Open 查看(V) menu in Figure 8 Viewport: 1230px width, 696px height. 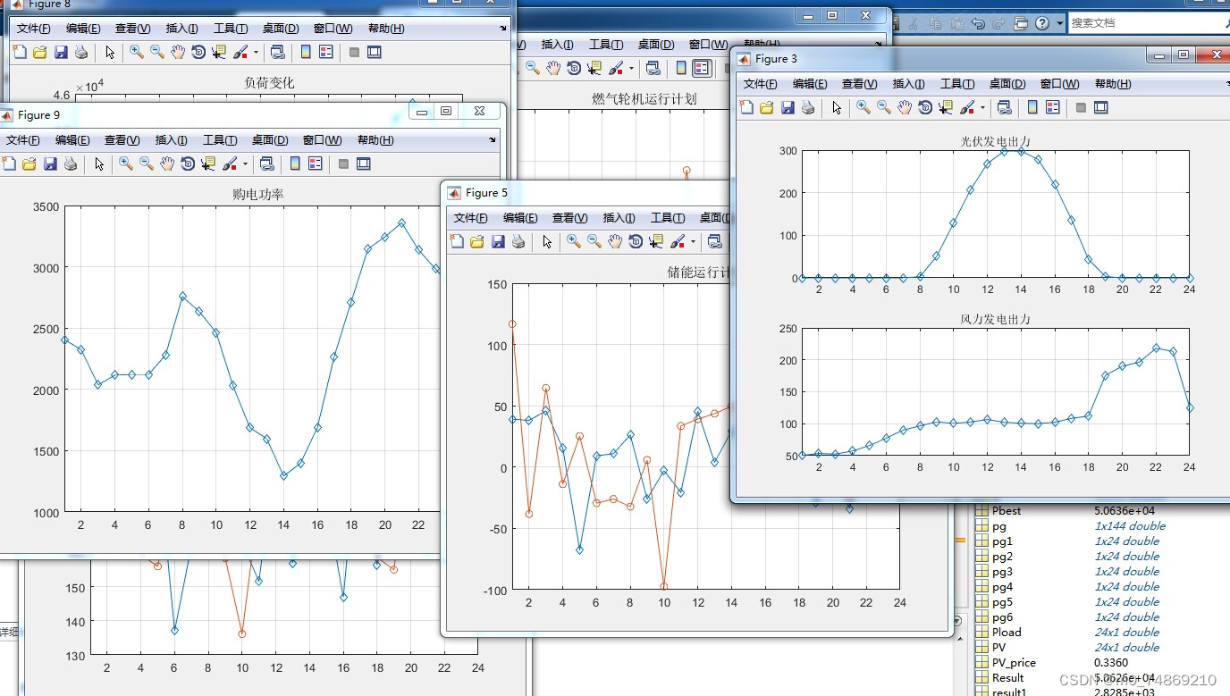(x=132, y=29)
